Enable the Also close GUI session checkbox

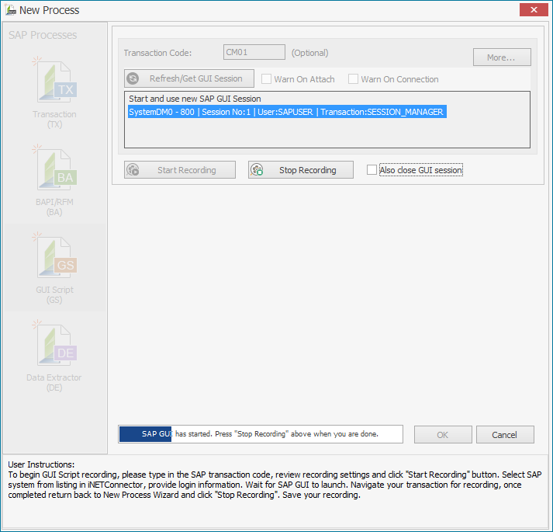[372, 170]
